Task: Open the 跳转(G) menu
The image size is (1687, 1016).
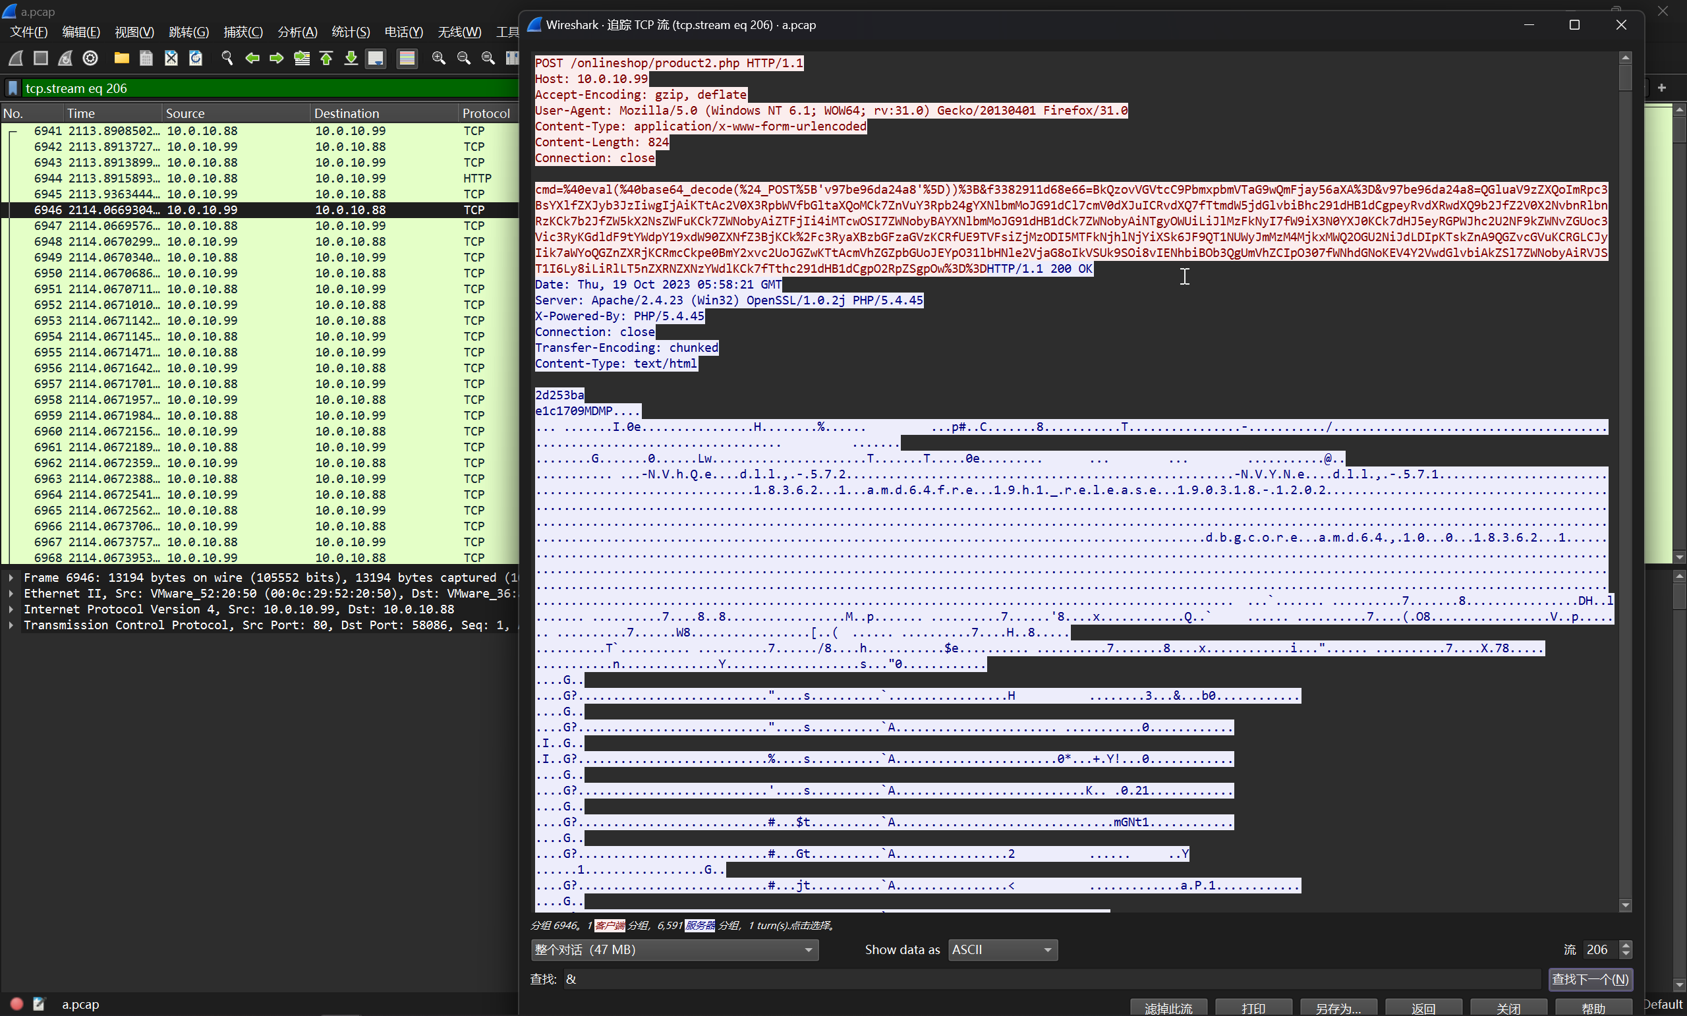Action: click(x=188, y=32)
